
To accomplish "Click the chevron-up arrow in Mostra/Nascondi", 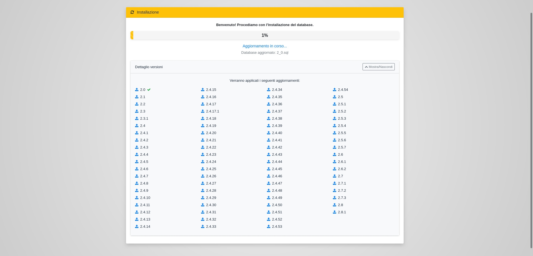I will pos(366,67).
